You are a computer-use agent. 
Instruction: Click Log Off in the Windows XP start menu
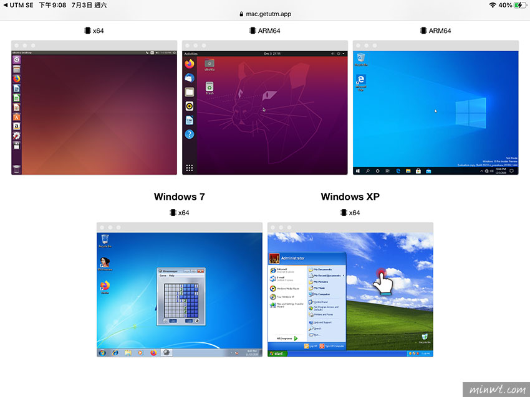point(311,346)
